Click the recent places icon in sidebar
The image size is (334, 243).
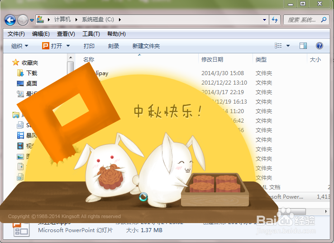click(x=20, y=94)
